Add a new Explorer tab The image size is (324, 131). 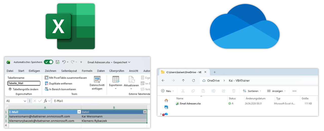pos(215,72)
